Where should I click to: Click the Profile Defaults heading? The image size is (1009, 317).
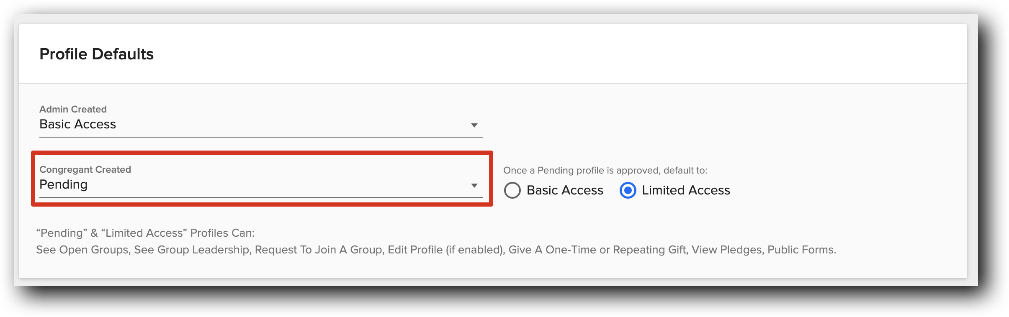[x=96, y=54]
